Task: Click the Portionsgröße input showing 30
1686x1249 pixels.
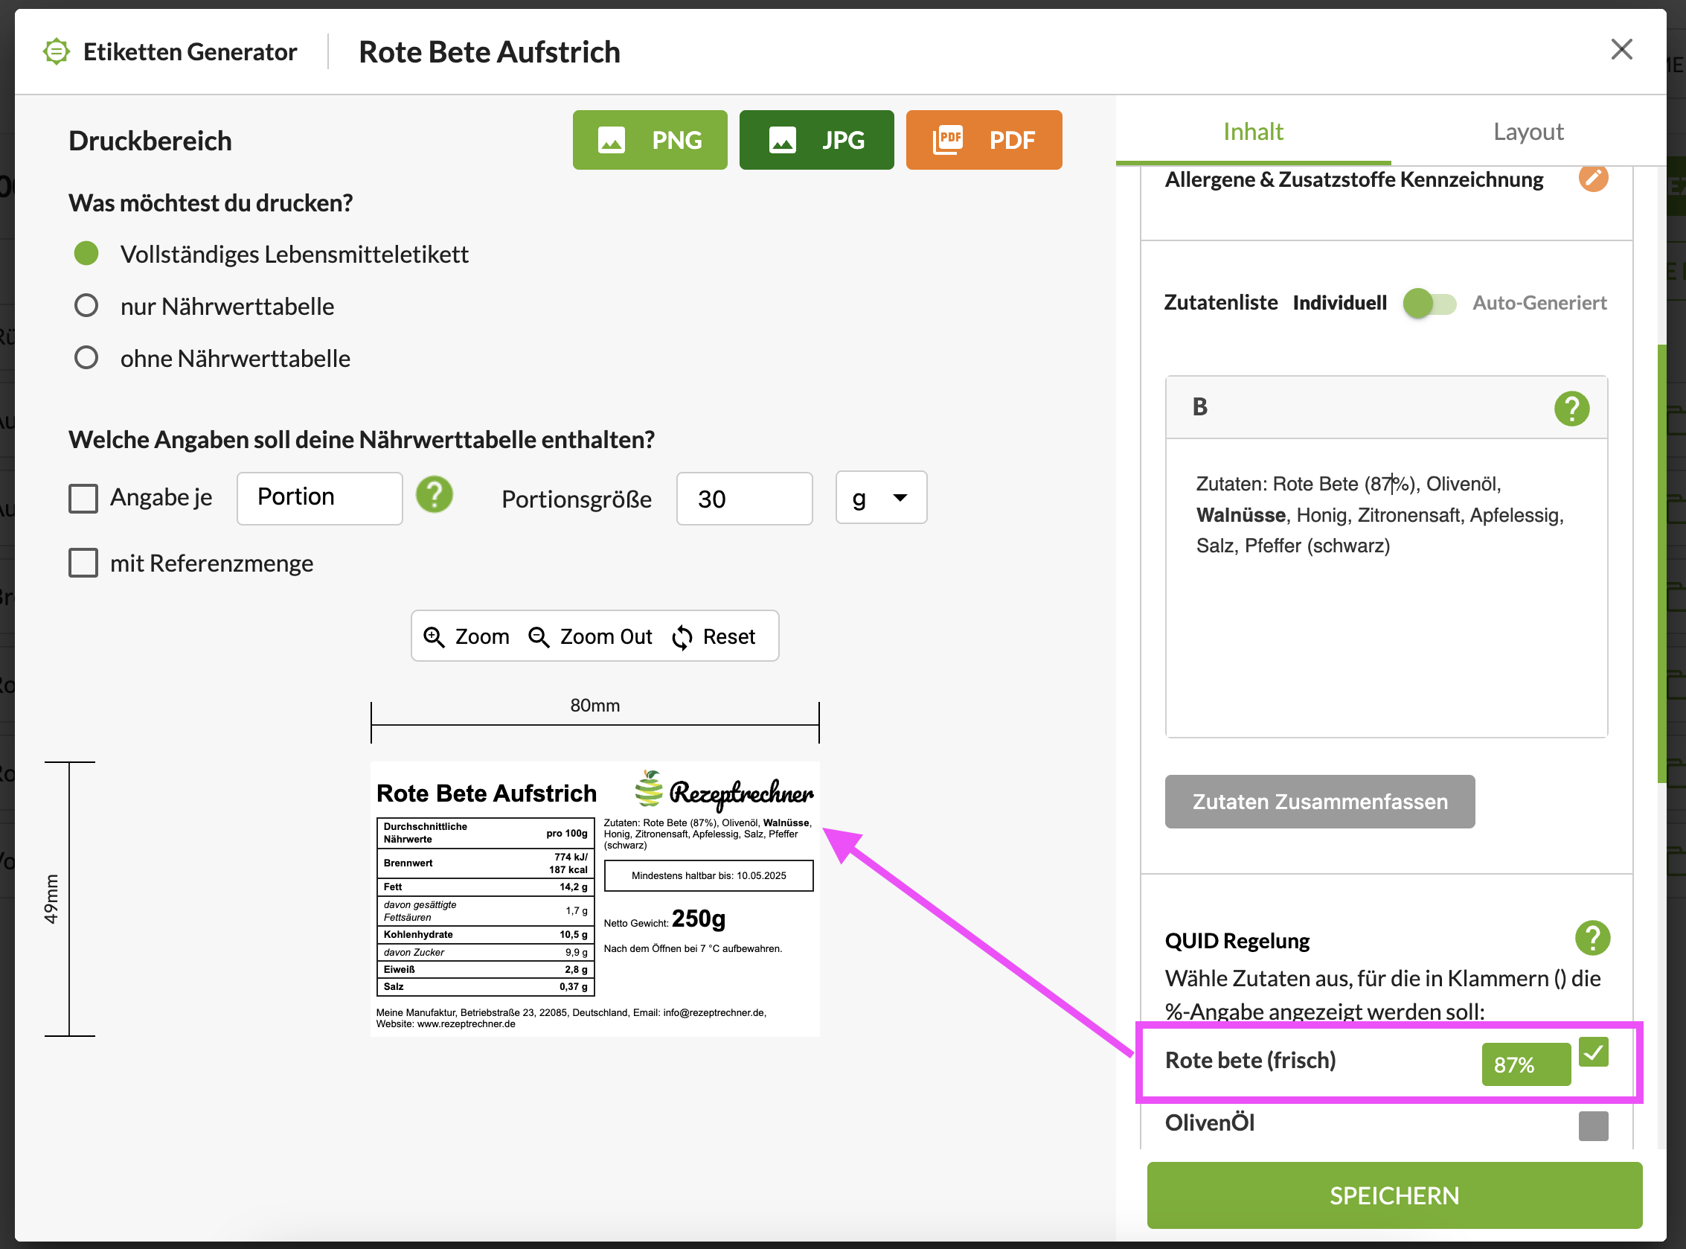Action: 743,499
